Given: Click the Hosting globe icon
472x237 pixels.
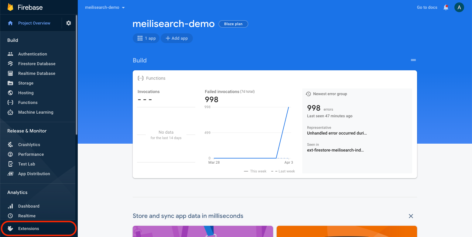Looking at the screenshot, I should click(x=10, y=93).
